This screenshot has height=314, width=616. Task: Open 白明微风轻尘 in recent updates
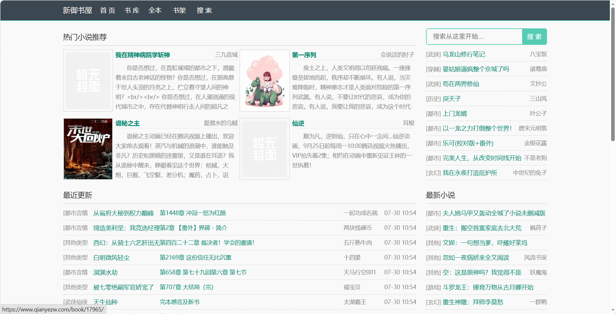[x=112, y=258]
